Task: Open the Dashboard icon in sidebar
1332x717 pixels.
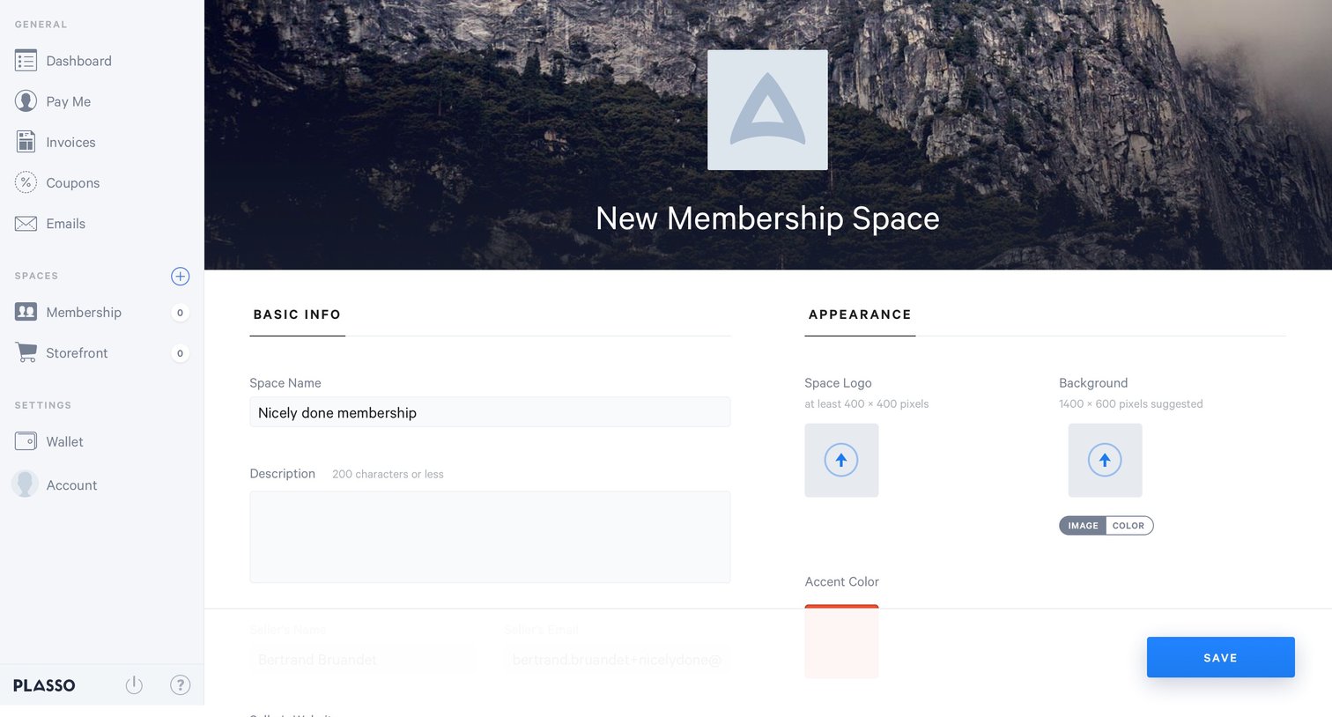Action: click(26, 61)
